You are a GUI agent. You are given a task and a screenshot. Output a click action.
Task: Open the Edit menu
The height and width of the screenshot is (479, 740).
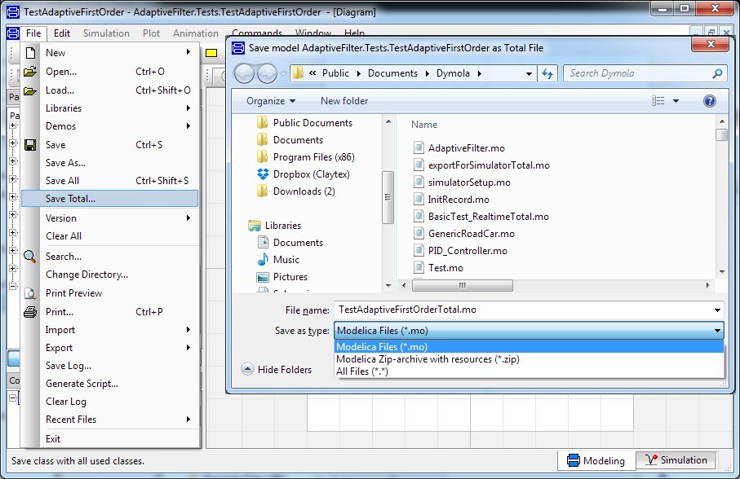(x=62, y=33)
